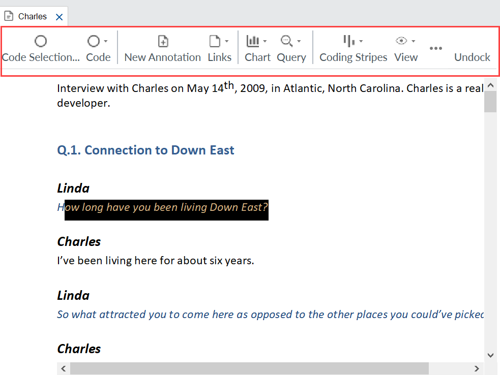Click the Coding Stripes icon
Viewport: 500px width, 375px height.
[349, 41]
